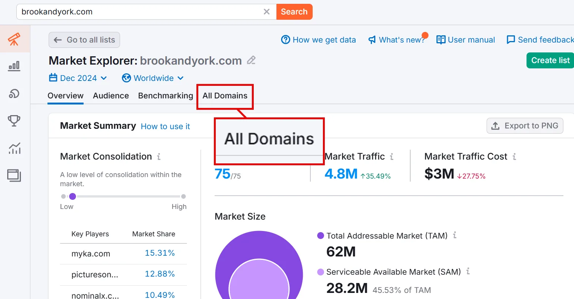Click the Export to PNG button
This screenshot has width=574, height=299.
[525, 126]
